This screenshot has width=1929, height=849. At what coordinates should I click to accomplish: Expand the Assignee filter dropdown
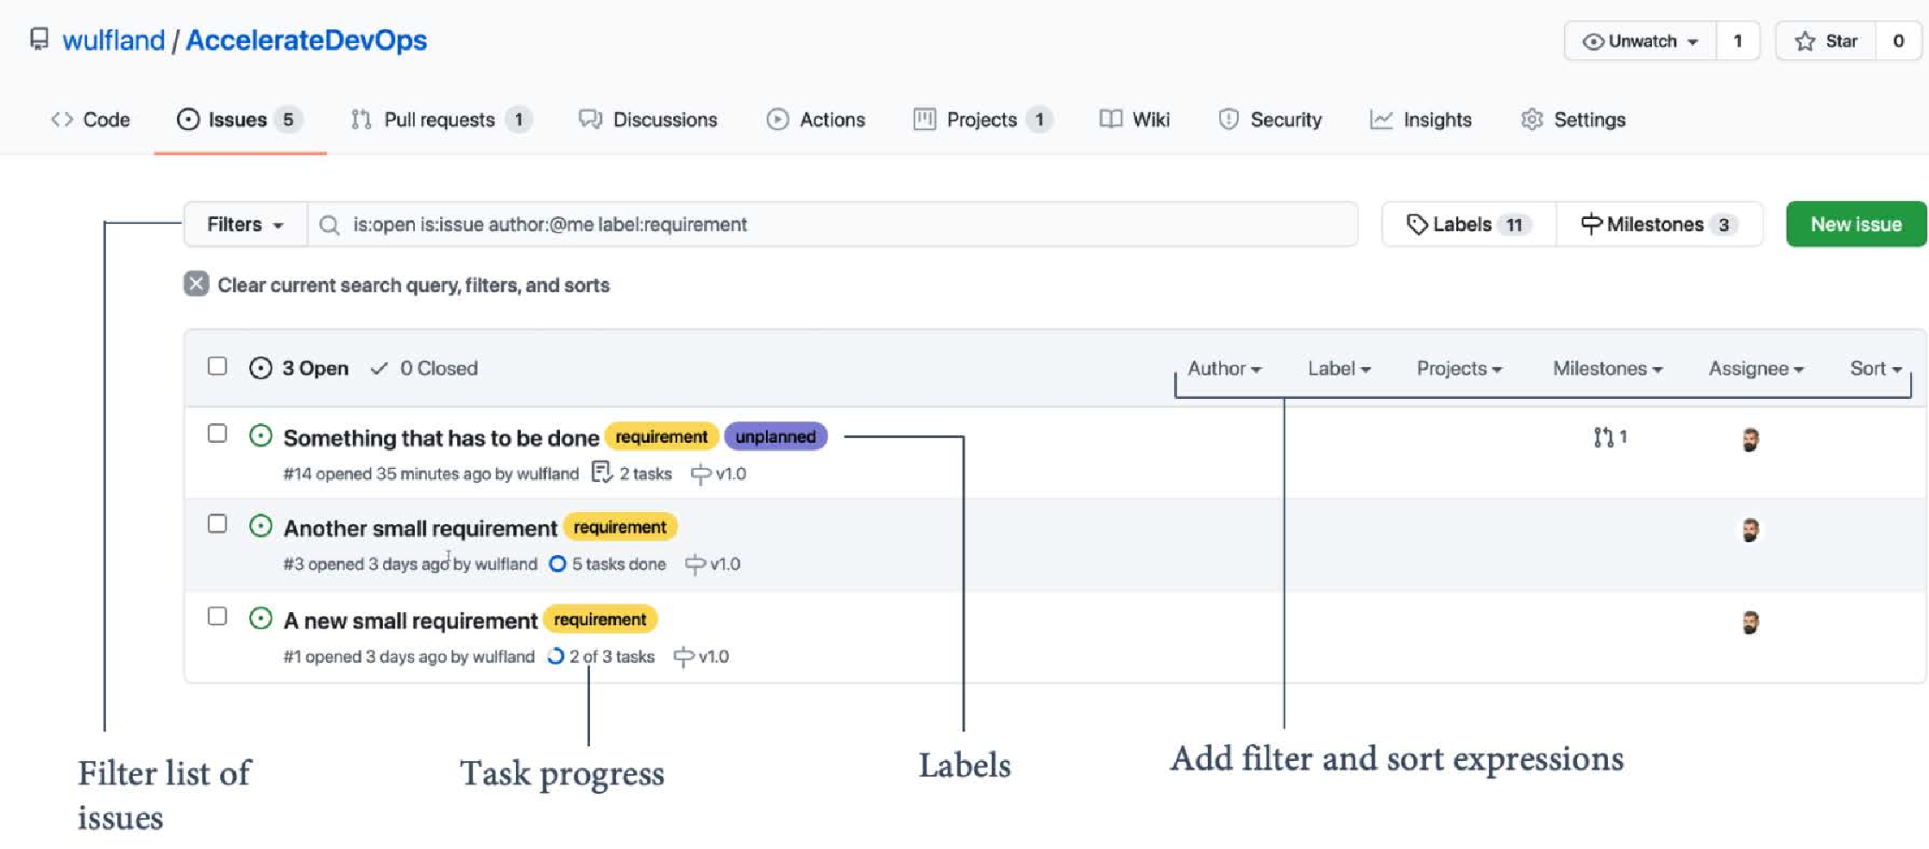click(1756, 369)
